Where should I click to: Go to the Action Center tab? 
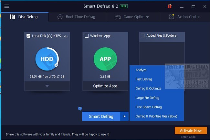184,17
